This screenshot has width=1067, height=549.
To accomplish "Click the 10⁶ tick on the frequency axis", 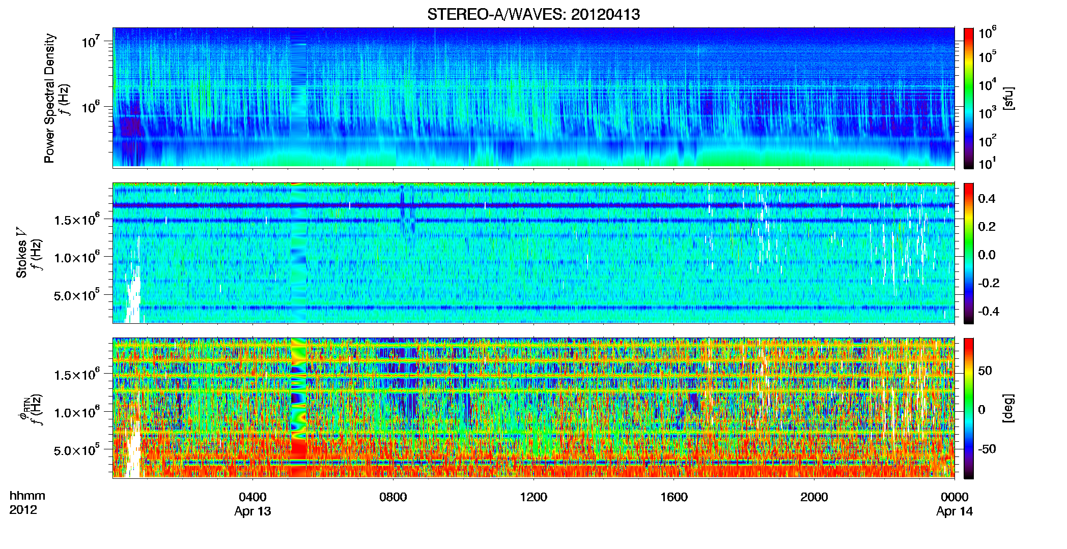I will (x=90, y=107).
